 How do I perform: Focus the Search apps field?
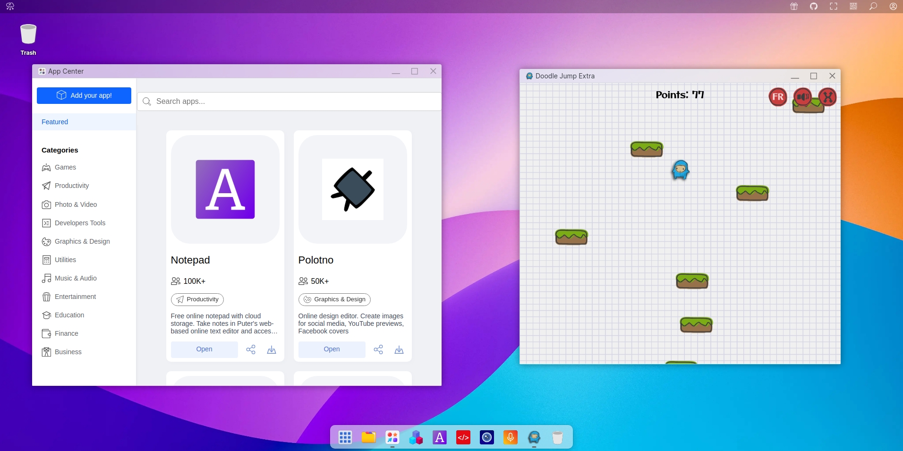click(289, 102)
